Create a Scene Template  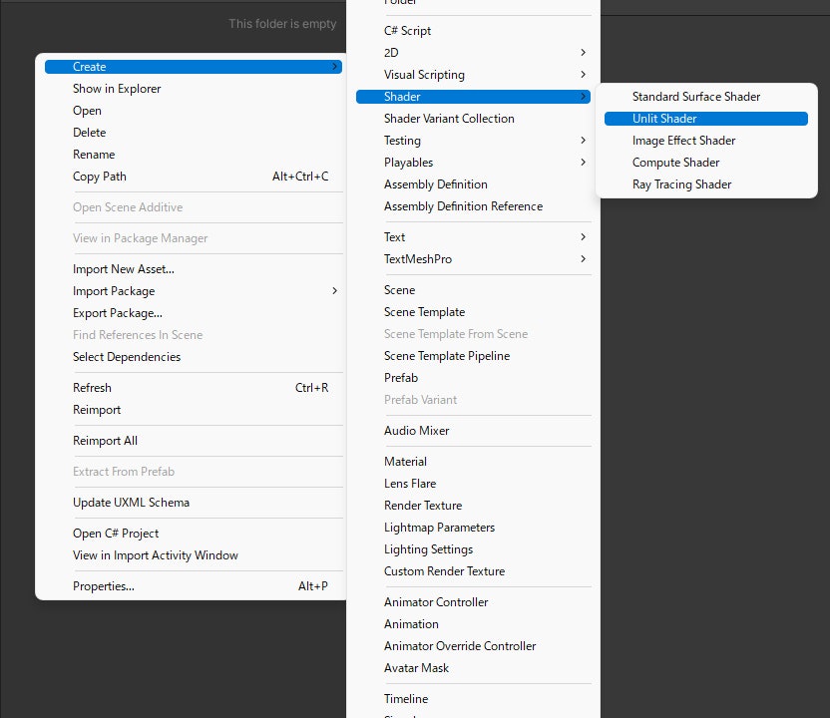(473, 312)
